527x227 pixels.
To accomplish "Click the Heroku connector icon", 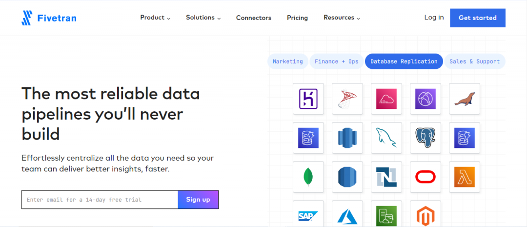I will pos(308,99).
